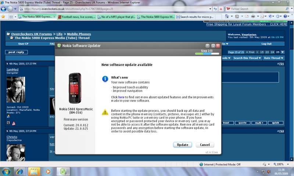294x176 pixels.
Task: Open the tab list dropdown arrow
Action: (15, 17)
